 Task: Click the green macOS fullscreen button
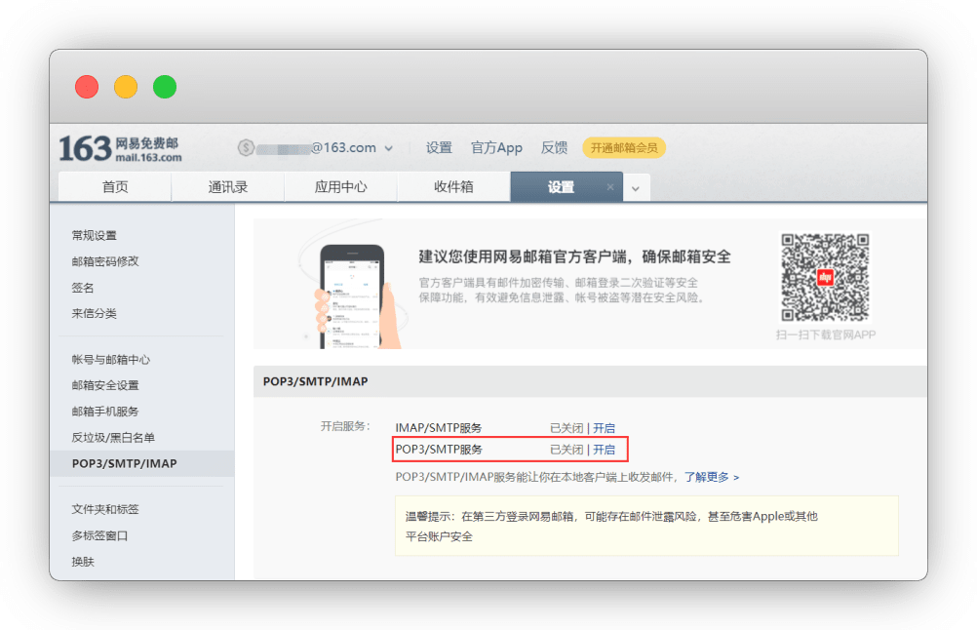[165, 87]
